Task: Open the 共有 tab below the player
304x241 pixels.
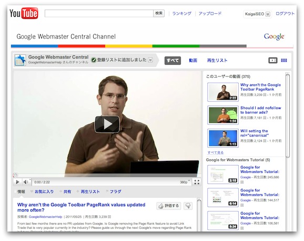Action: click(x=67, y=191)
